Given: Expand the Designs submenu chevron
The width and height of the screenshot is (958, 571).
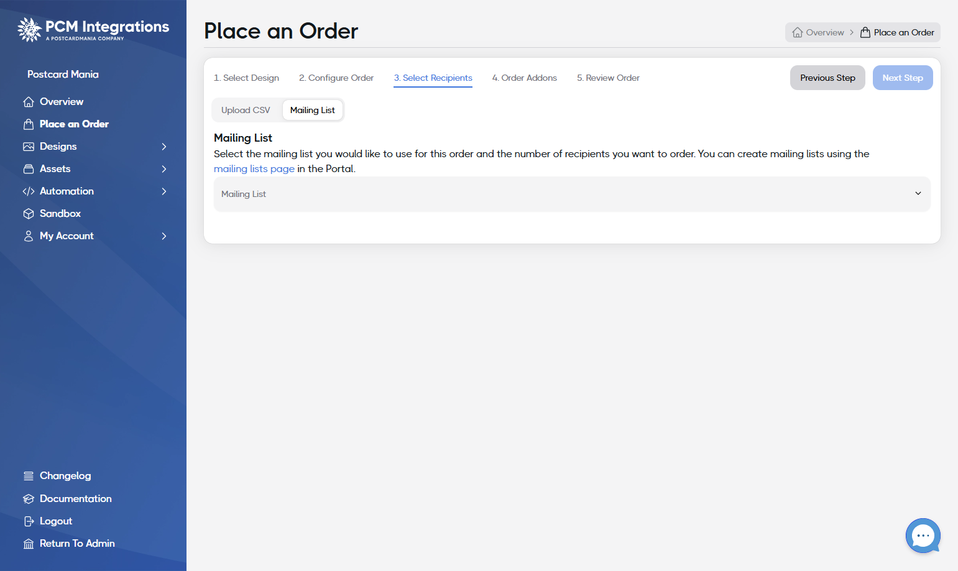Looking at the screenshot, I should [164, 147].
